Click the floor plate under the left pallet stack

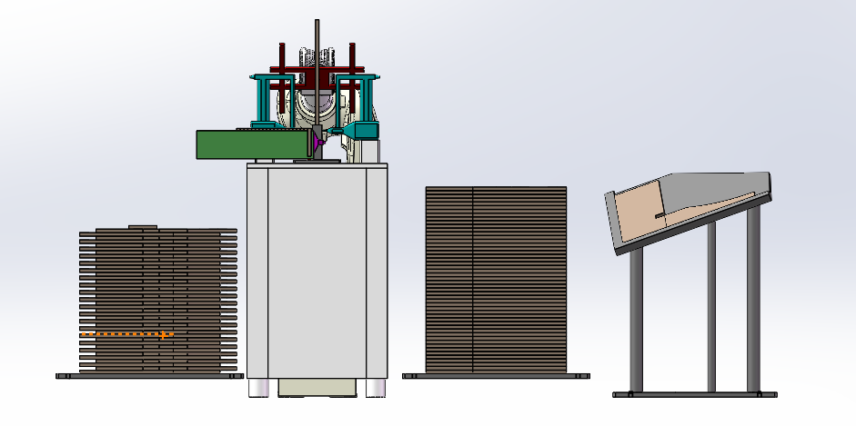coord(149,376)
